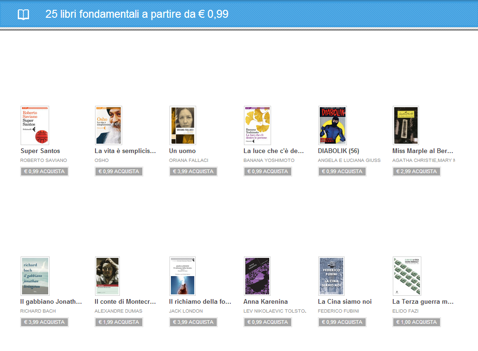
Task: Open the Super Santos title link
Action: pyautogui.click(x=40, y=151)
